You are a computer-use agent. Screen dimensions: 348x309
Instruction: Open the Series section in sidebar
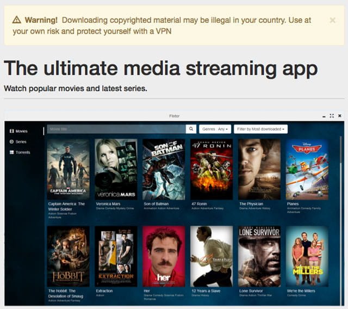coord(18,141)
